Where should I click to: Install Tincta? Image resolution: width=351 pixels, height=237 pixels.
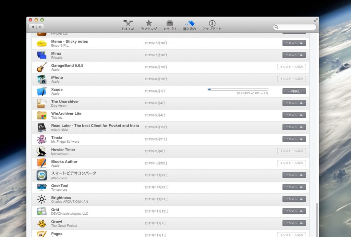pyautogui.click(x=294, y=139)
